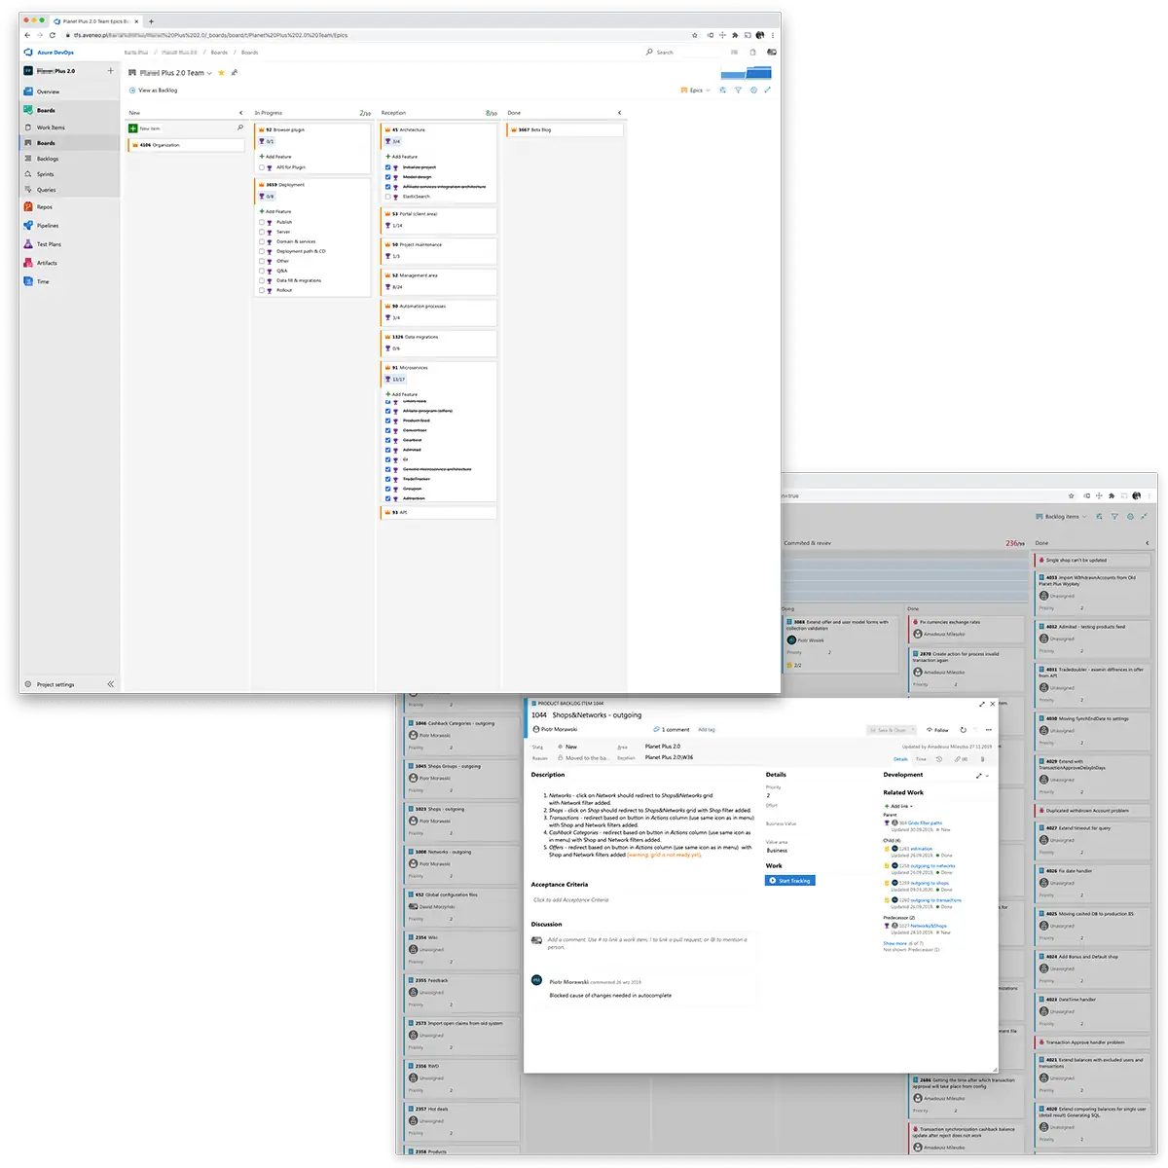The image size is (1168, 1168).
Task: Click the View as Backlog link
Action: [156, 91]
